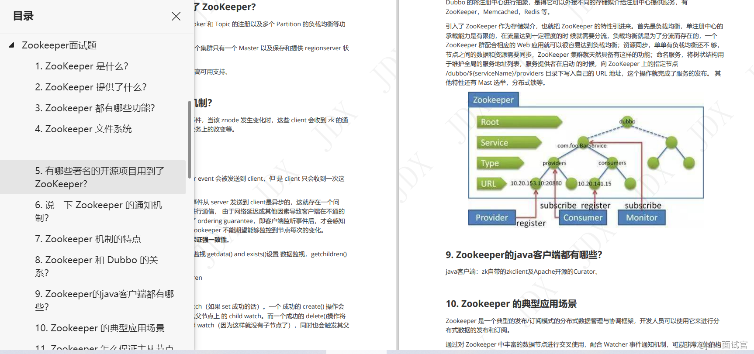
Task: Open '7. Zookeeper 机制的特点' entry
Action: (x=88, y=239)
